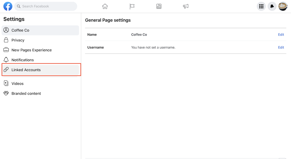This screenshot has height=159, width=291.
Task: Open the Insights bar chart icon
Action: tap(159, 6)
